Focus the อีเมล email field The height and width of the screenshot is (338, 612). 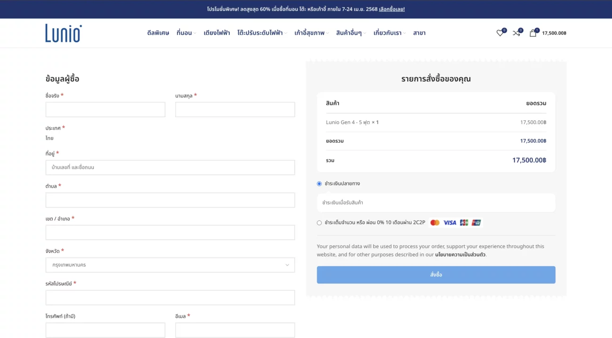pyautogui.click(x=235, y=330)
